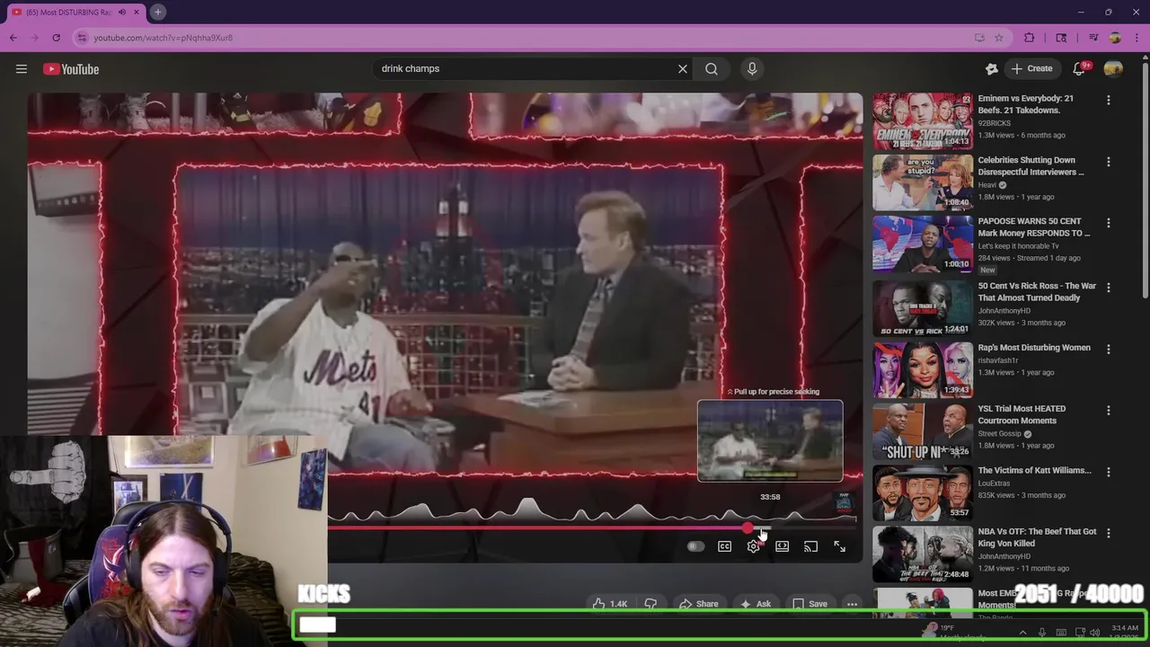Screen dimensions: 1150x647
Task: Click the magnifier search button
Action: pos(712,68)
